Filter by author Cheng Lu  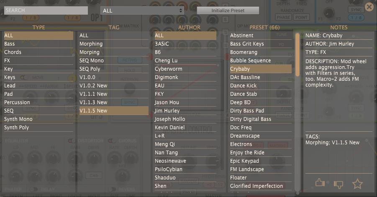(186, 61)
